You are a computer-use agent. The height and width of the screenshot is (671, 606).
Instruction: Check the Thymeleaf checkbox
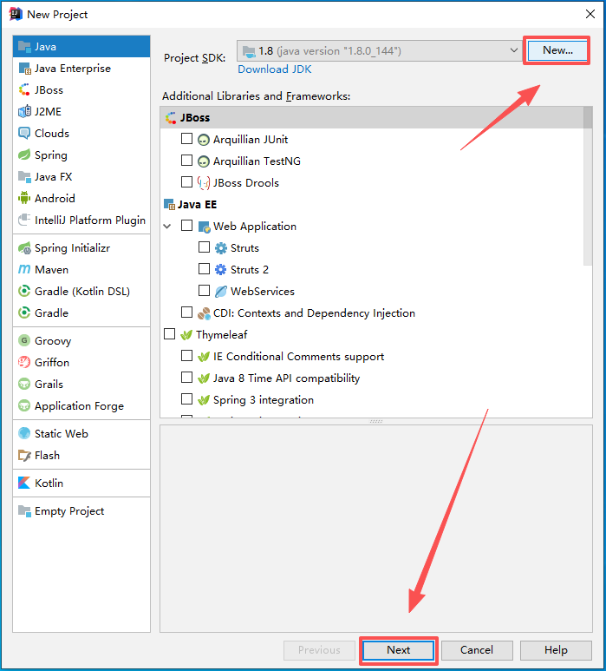(x=170, y=334)
